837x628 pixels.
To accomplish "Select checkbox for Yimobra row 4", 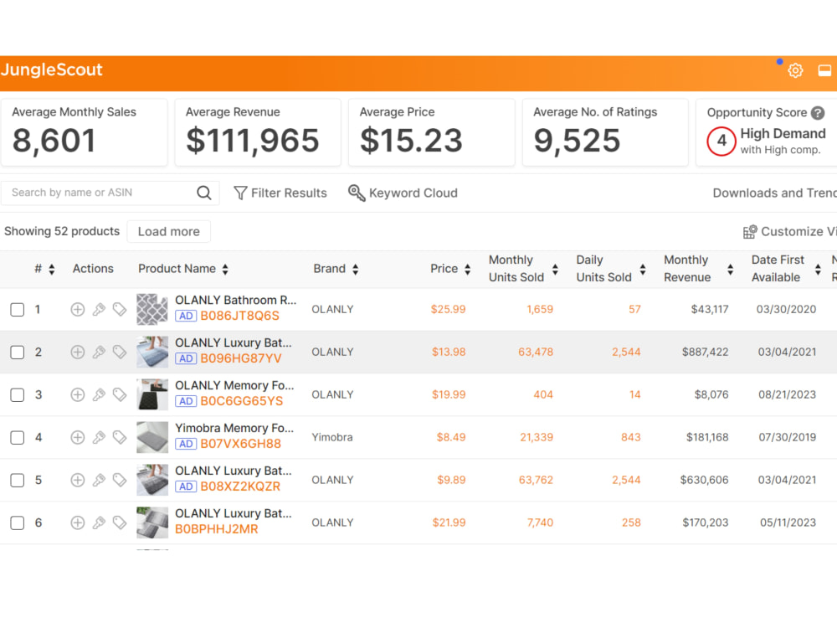I will pos(17,438).
